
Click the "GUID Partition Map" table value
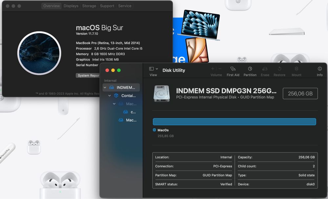coord(217,175)
